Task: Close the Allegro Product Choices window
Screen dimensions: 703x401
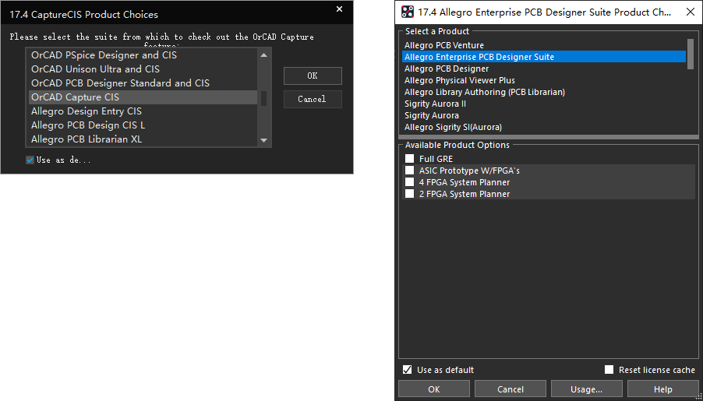Action: (x=689, y=12)
